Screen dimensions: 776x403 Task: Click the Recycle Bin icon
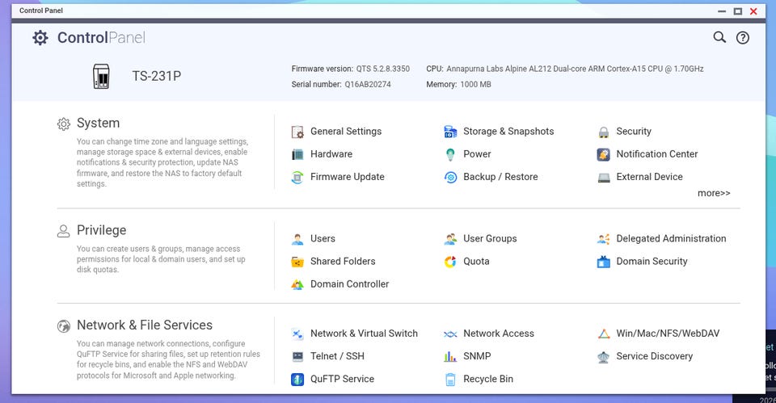click(x=450, y=379)
